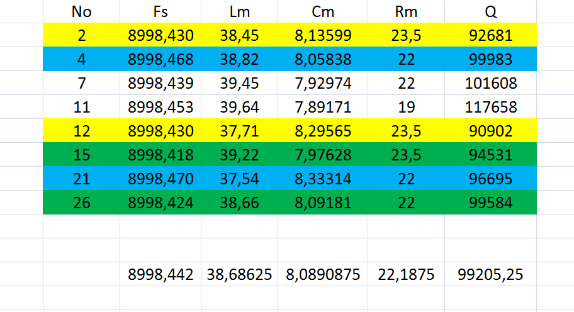Click Q cell 92681
This screenshot has width=574, height=312.
tap(490, 35)
